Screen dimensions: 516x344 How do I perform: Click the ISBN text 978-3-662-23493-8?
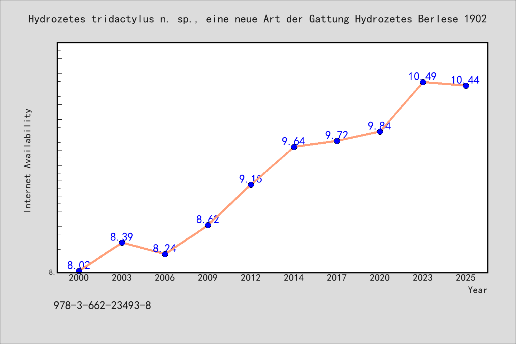[102, 306]
